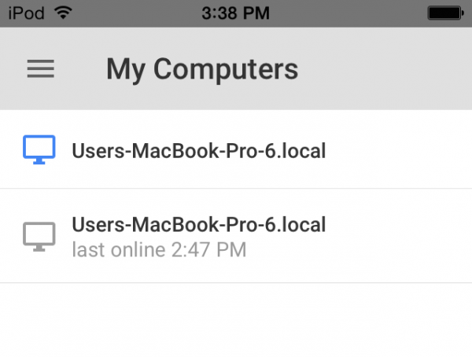The width and height of the screenshot is (472, 357).
Task: Click status bar space between clock and battery
Action: point(346,13)
